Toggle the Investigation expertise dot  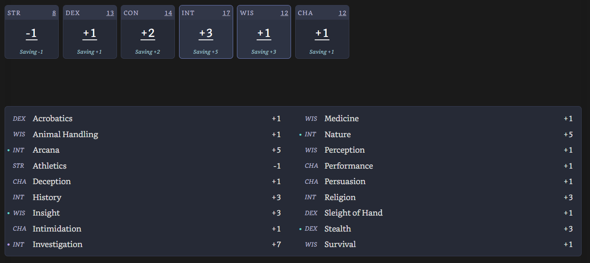pyautogui.click(x=8, y=245)
